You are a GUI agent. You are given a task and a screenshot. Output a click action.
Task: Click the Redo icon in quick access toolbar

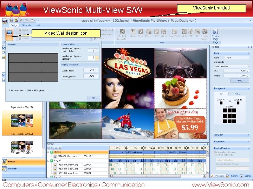[x=27, y=20]
